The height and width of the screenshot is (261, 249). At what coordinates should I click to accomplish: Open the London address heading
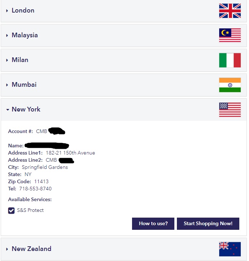click(23, 10)
